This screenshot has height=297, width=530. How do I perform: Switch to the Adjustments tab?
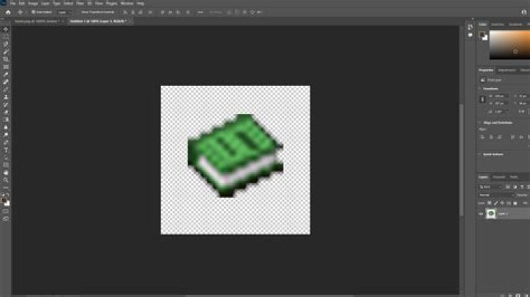(x=506, y=70)
